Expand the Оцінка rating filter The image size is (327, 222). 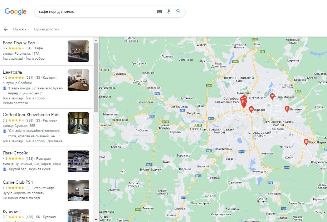point(20,29)
